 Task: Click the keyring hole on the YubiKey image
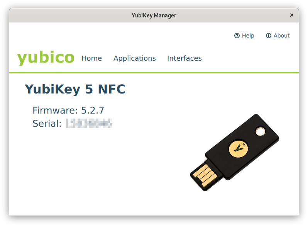[x=260, y=132]
